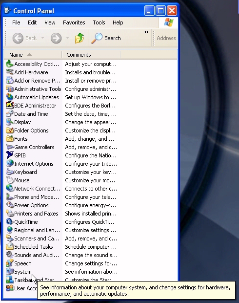Click 'Configures QuickTi…' comment text

coord(90,222)
